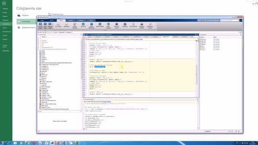
Task: Launch the Curve Fitting app
Action: click(x=58, y=25)
